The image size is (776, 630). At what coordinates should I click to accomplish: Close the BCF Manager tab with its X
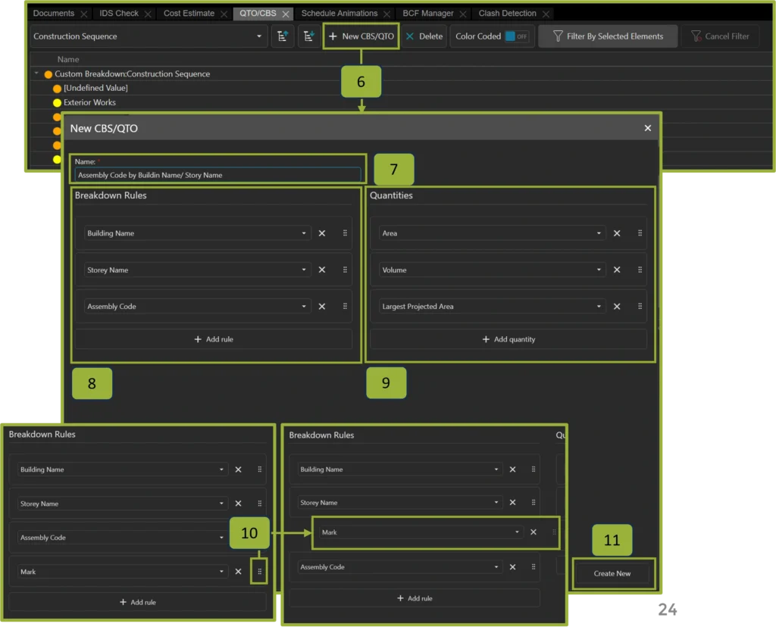point(463,14)
